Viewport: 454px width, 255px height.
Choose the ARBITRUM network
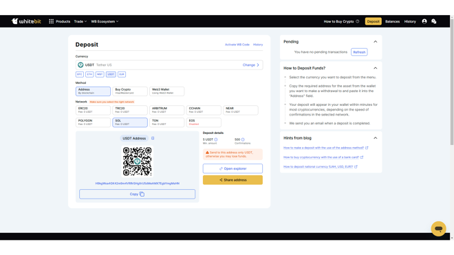[x=166, y=110]
